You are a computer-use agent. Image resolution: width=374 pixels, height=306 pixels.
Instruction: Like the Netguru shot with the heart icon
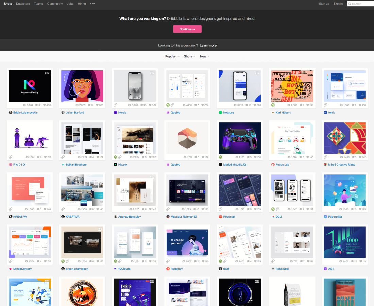click(x=255, y=105)
